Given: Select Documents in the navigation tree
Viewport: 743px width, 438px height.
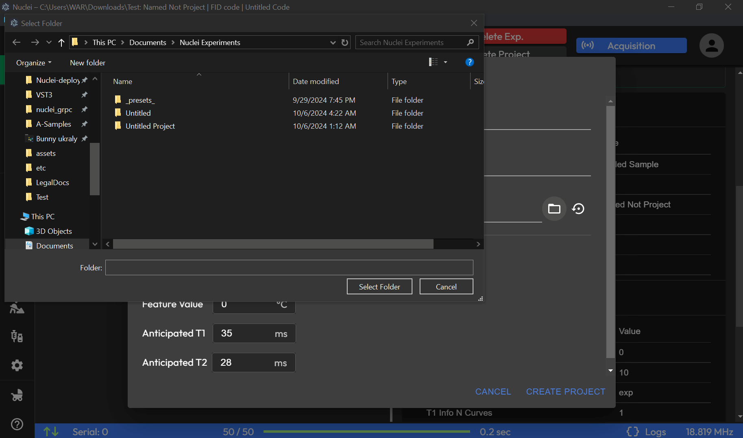Looking at the screenshot, I should (54, 246).
